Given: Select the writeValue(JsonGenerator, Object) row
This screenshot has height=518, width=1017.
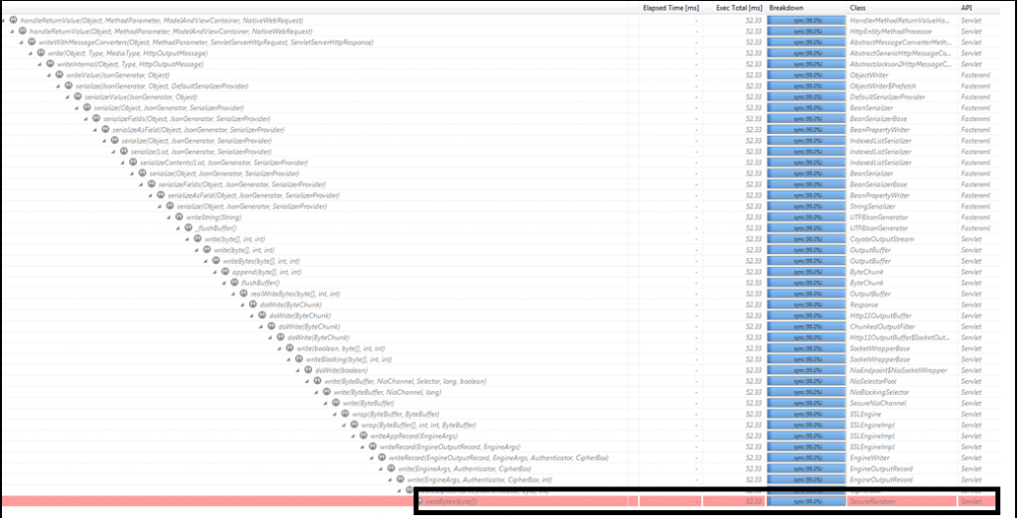Looking at the screenshot, I should coord(500,75).
